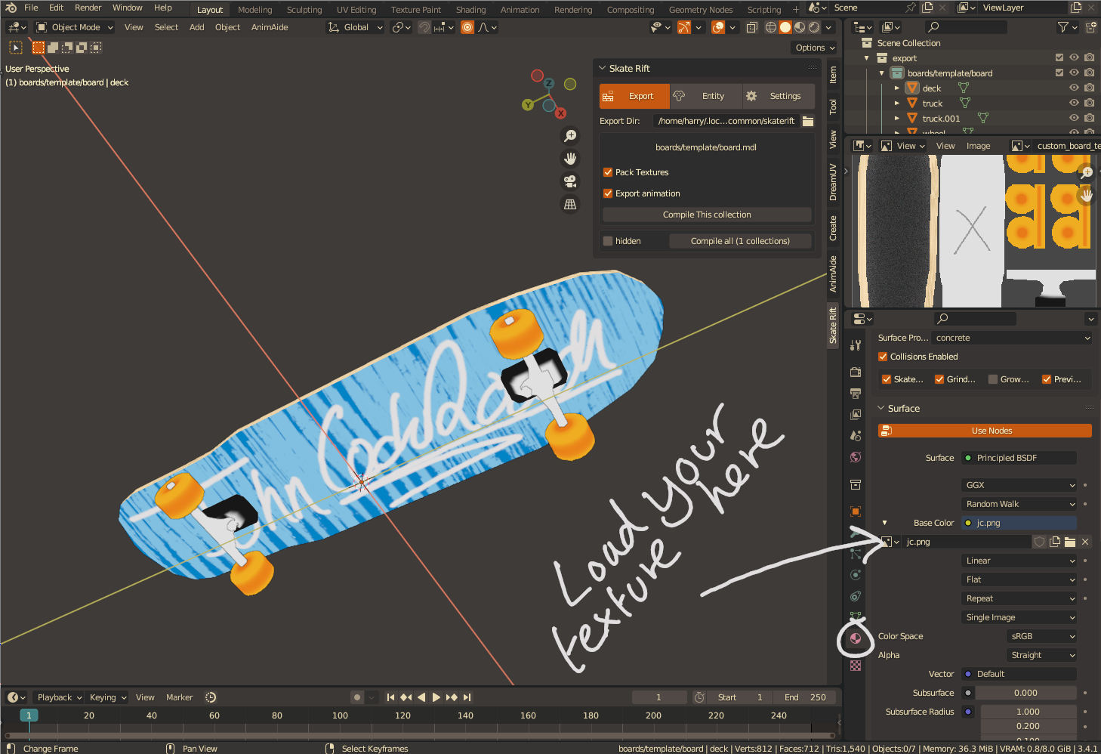Open the Linear interpolation dropdown
The image size is (1101, 754).
click(x=1019, y=561)
